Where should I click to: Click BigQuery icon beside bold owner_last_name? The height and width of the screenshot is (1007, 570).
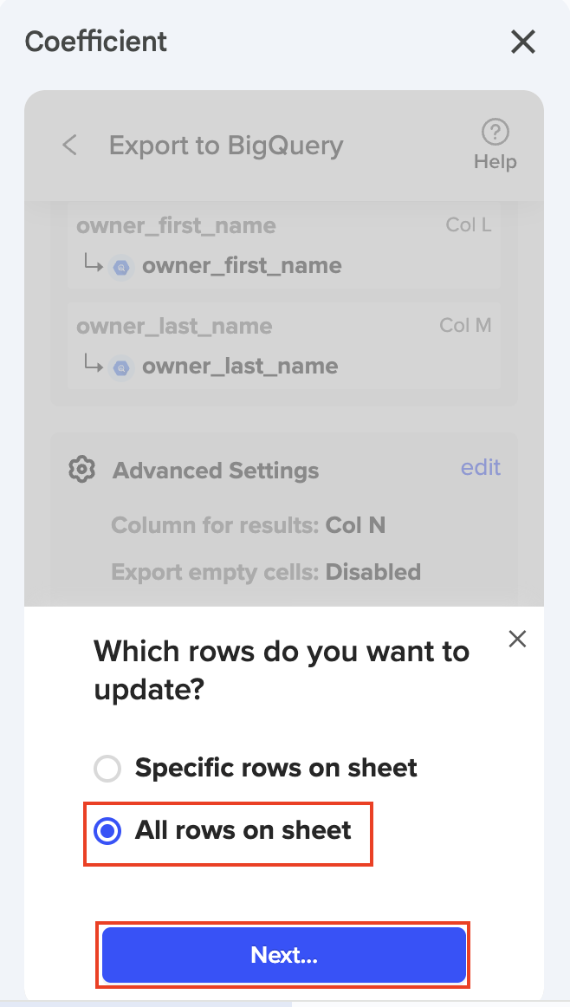coord(122,367)
